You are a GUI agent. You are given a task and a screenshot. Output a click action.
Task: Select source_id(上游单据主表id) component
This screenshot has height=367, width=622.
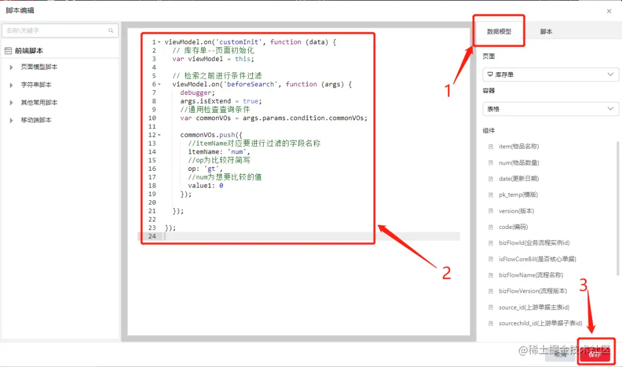coord(534,307)
